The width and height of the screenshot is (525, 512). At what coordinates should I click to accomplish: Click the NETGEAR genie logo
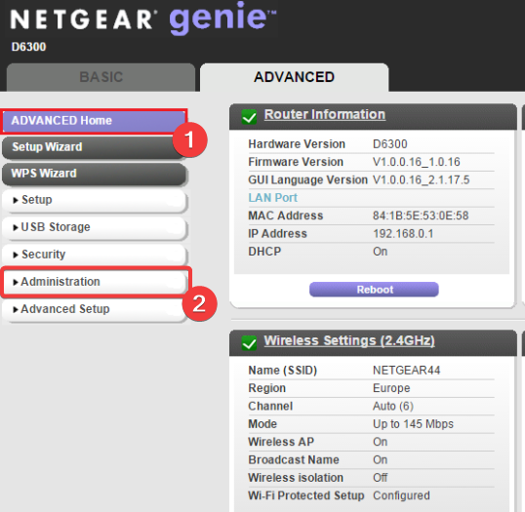[143, 19]
